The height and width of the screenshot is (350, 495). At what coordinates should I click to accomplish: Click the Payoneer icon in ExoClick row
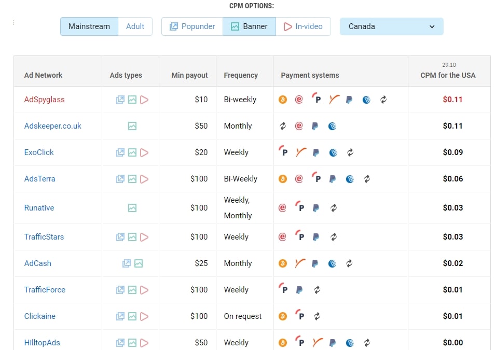pyautogui.click(x=301, y=152)
